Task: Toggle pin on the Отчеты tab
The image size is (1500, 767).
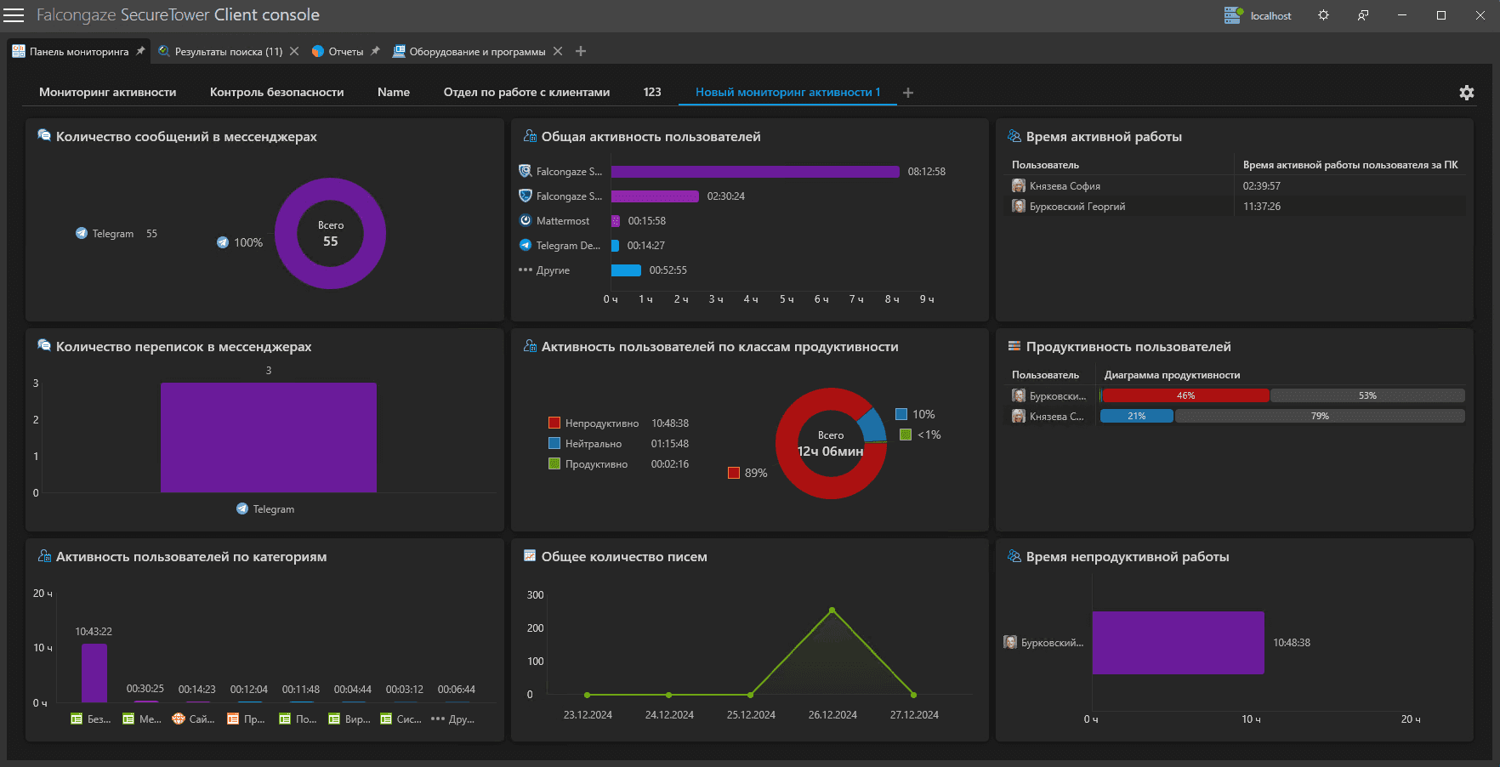Action: (x=375, y=51)
